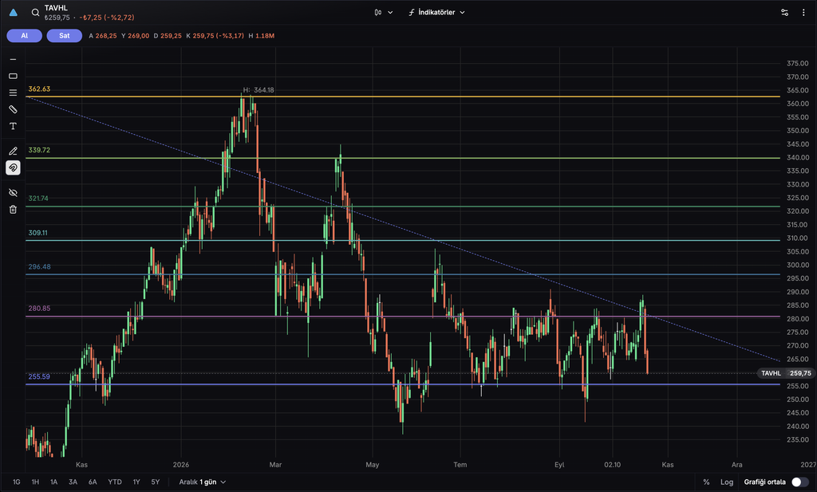Select the 321.74 level label

pyautogui.click(x=38, y=199)
